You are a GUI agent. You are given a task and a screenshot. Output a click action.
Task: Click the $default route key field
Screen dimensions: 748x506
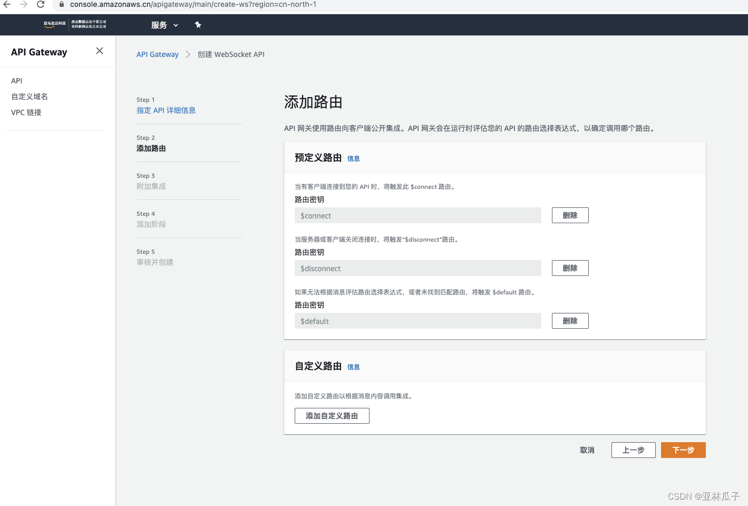coord(418,321)
